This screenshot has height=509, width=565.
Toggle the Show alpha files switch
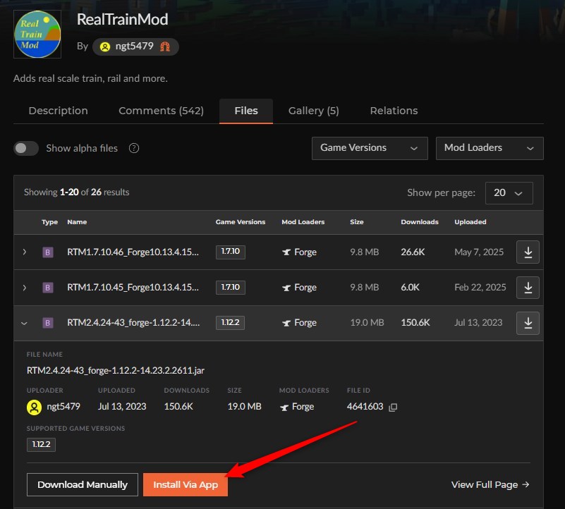(26, 149)
